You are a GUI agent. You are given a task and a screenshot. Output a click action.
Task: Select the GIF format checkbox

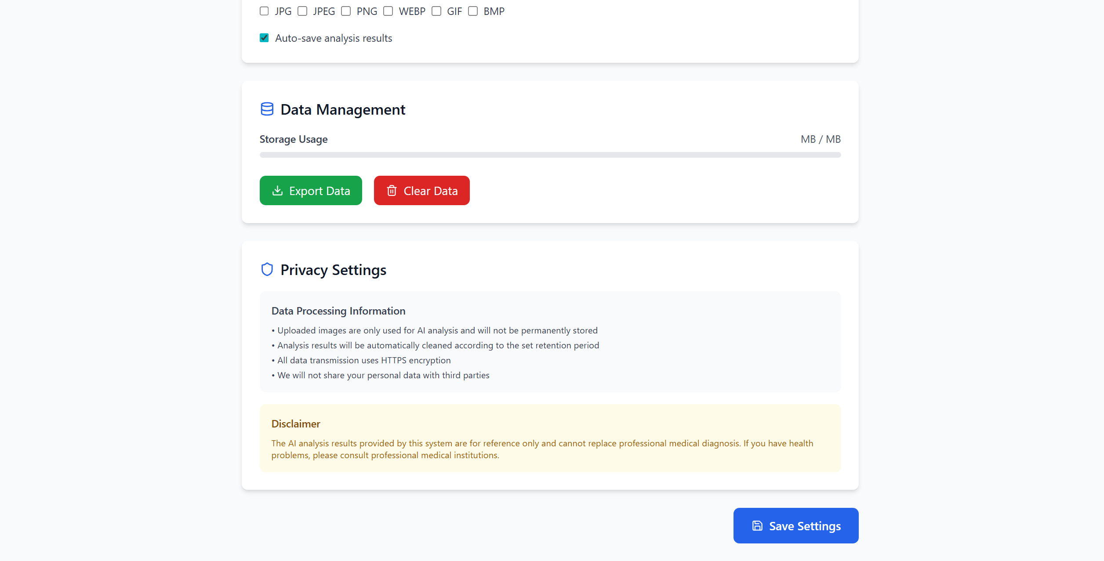pos(436,11)
